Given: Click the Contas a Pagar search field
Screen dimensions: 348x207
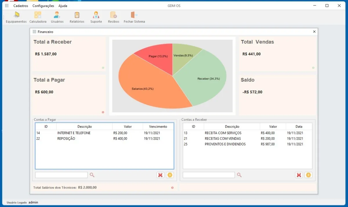Looking at the screenshot, I should [61, 175].
